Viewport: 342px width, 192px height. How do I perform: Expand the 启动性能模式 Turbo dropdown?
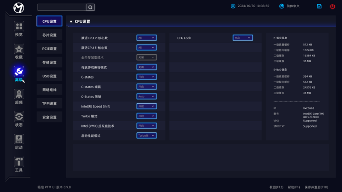pyautogui.click(x=147, y=136)
